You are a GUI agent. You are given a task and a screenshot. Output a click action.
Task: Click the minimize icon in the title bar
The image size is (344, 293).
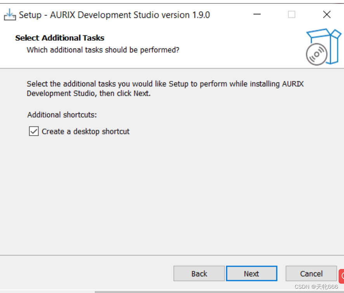(257, 14)
